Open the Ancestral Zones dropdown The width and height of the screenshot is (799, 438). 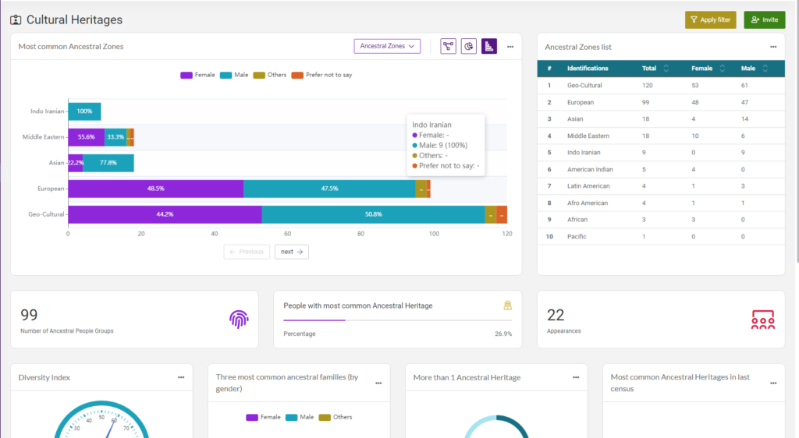click(387, 46)
